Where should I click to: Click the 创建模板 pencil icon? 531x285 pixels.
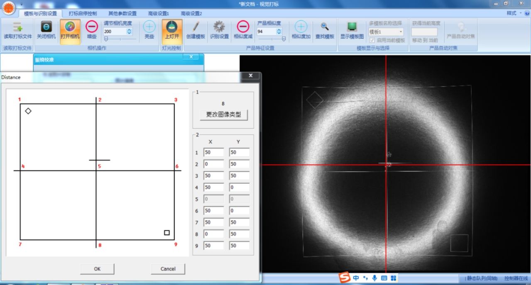[x=196, y=27]
